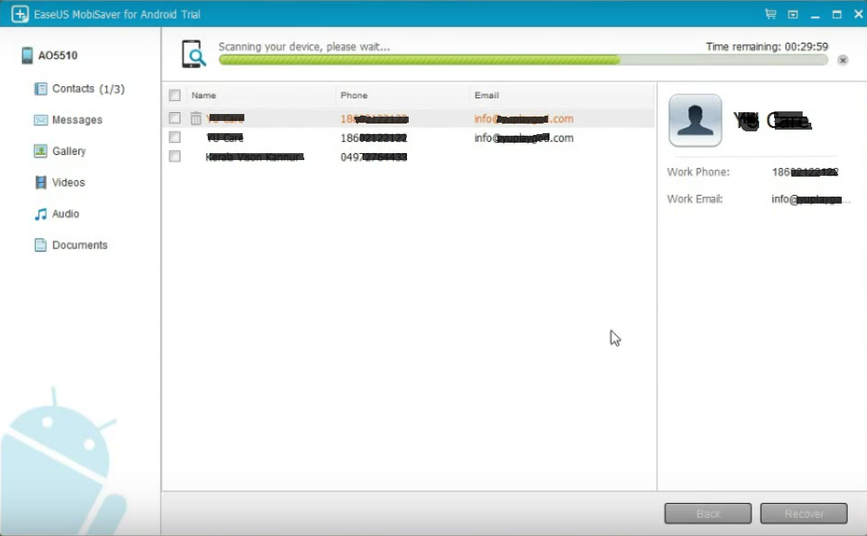Screen dimensions: 867x536
Task: Select the second row's black email address
Action: click(524, 138)
